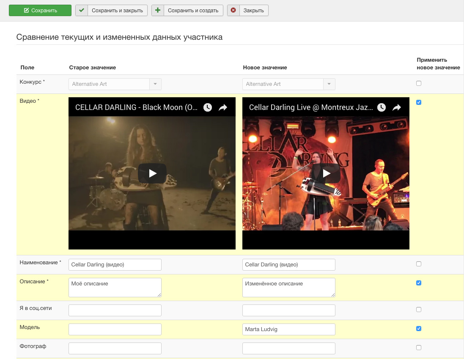Screen dimensions: 464x359
Task: Toggle apply-new-value checkbox for Конкурс
Action: pyautogui.click(x=419, y=83)
